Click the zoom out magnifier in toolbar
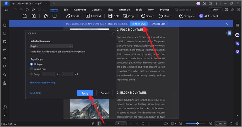Viewport: 242px width, 127px height. 25,16
